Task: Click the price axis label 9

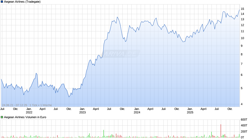Action: point(242,46)
